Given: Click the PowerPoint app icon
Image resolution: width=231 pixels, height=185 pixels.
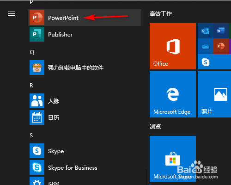Looking at the screenshot, I should 37,18.
